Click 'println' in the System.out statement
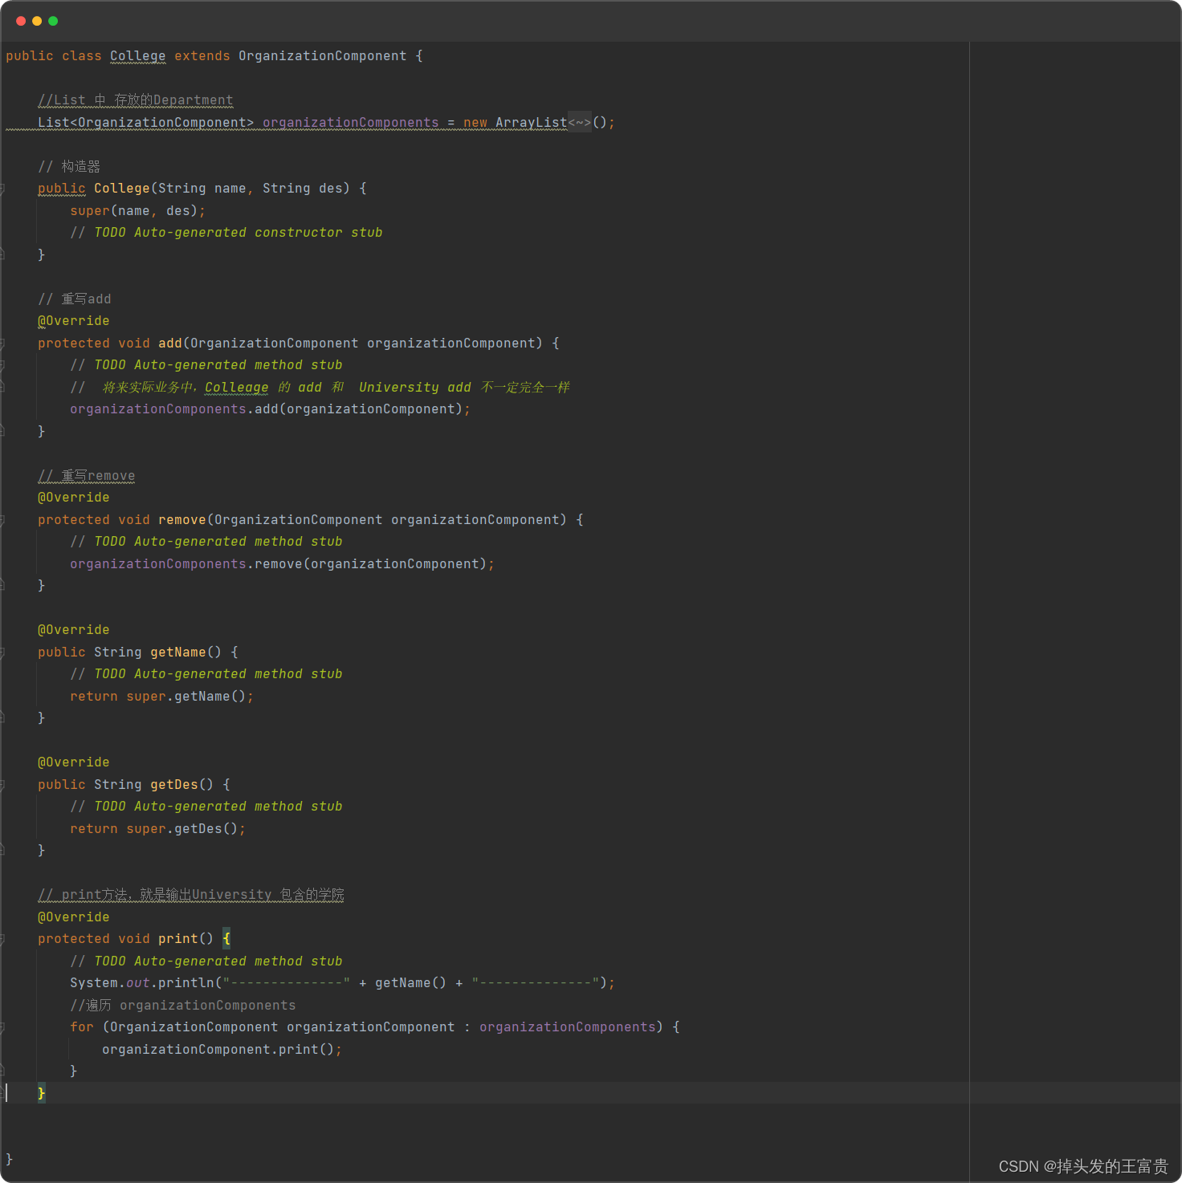Viewport: 1182px width, 1183px height. [x=186, y=983]
